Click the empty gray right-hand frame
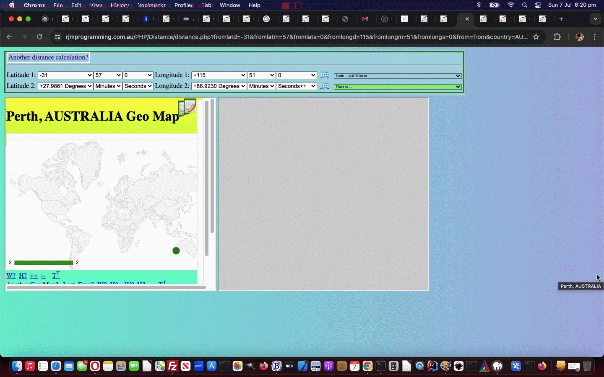Image resolution: width=604 pixels, height=377 pixels. tap(323, 194)
